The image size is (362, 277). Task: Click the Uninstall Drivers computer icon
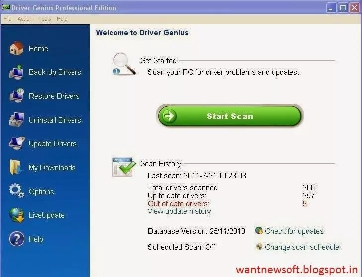click(x=16, y=120)
